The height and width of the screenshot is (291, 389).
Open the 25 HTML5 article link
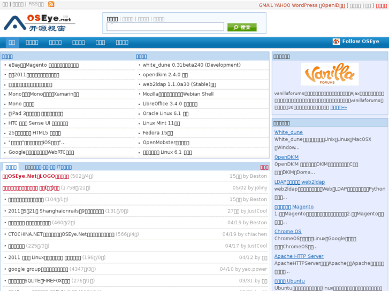point(34,133)
